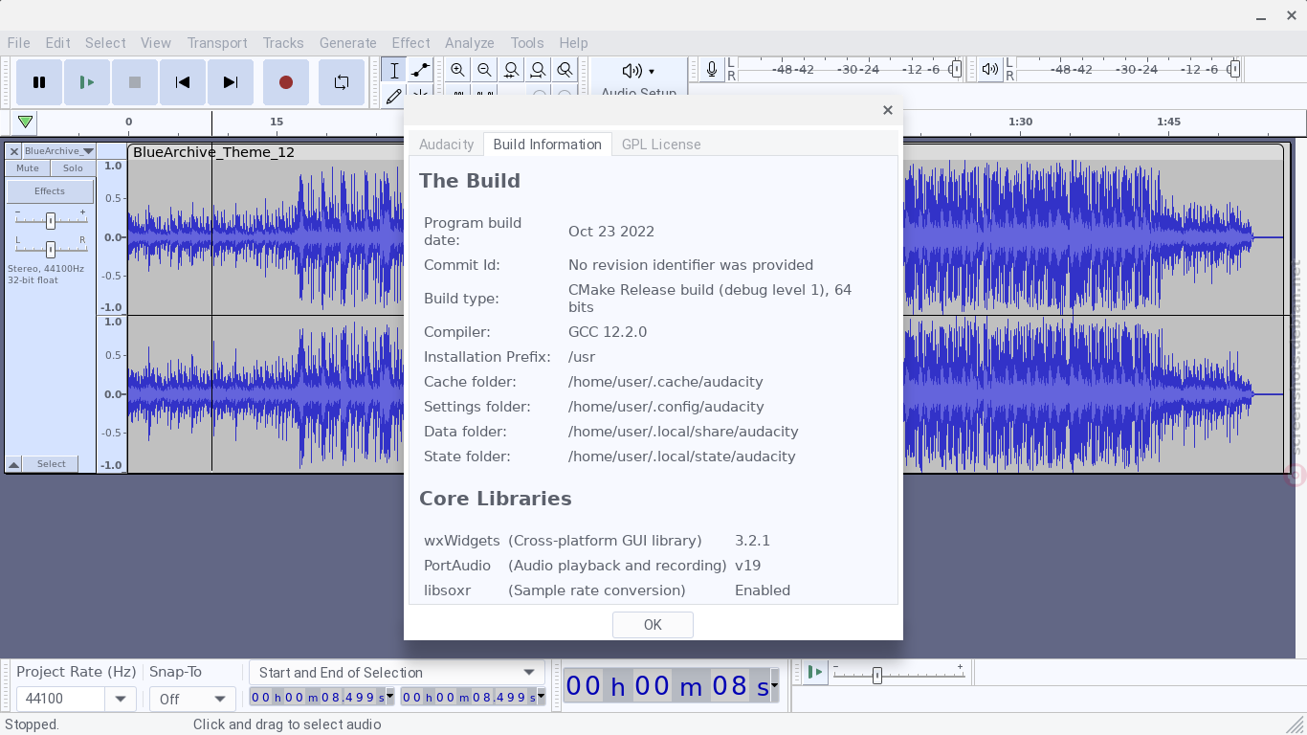1307x735 pixels.
Task: Open the Generate menu
Action: [347, 43]
